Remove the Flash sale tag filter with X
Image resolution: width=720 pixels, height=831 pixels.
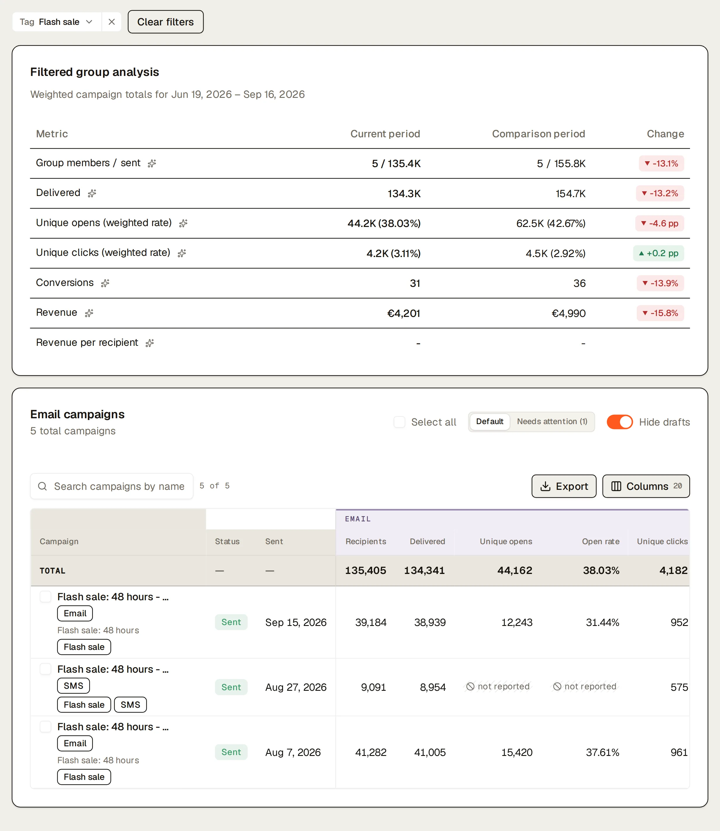pos(112,22)
